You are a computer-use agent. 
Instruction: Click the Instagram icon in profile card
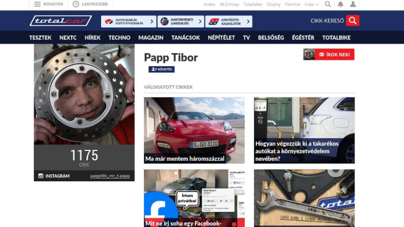[41, 176]
